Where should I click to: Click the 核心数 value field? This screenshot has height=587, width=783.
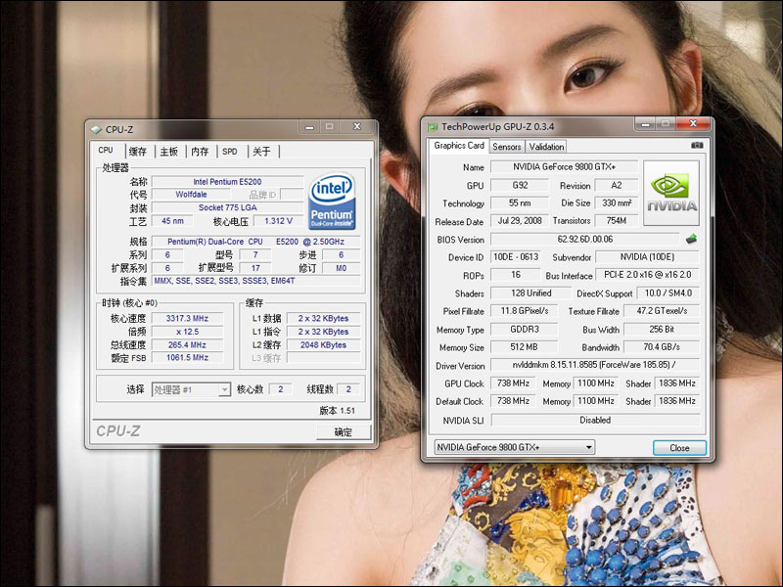coord(280,389)
